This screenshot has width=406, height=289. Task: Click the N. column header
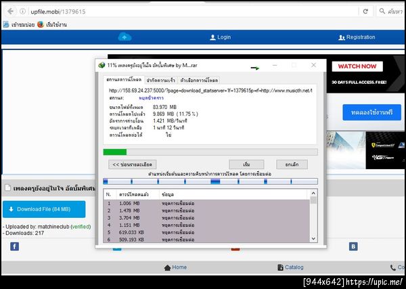click(108, 194)
